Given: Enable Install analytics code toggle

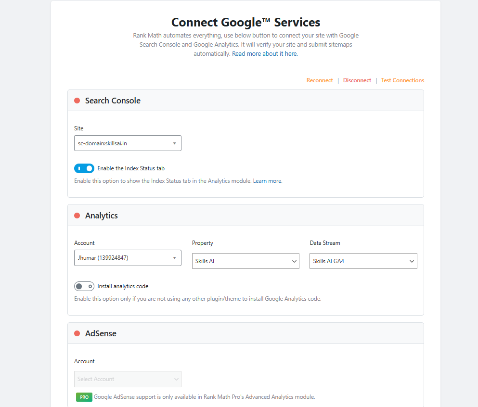Looking at the screenshot, I should [x=84, y=286].
